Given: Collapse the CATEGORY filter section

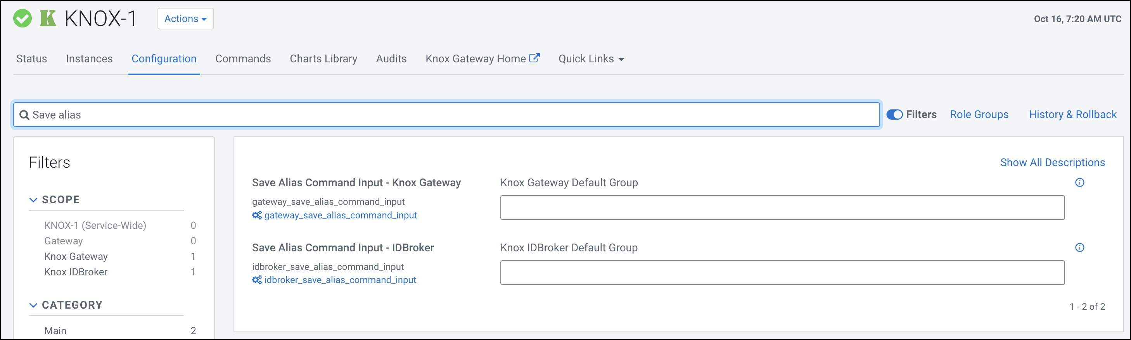Looking at the screenshot, I should coord(33,305).
